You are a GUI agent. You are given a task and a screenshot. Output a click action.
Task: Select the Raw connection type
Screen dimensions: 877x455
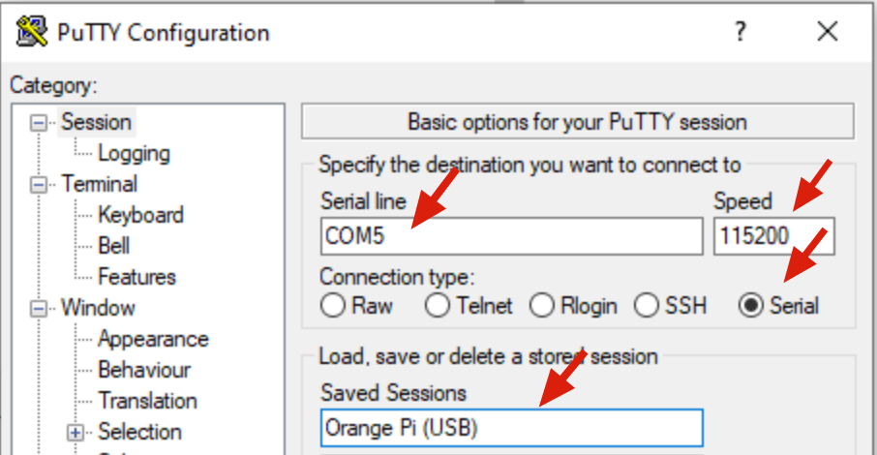coord(333,306)
